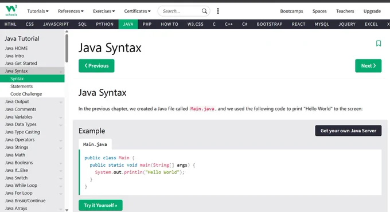Select the active JAVA tab
390x212 pixels.
click(128, 24)
